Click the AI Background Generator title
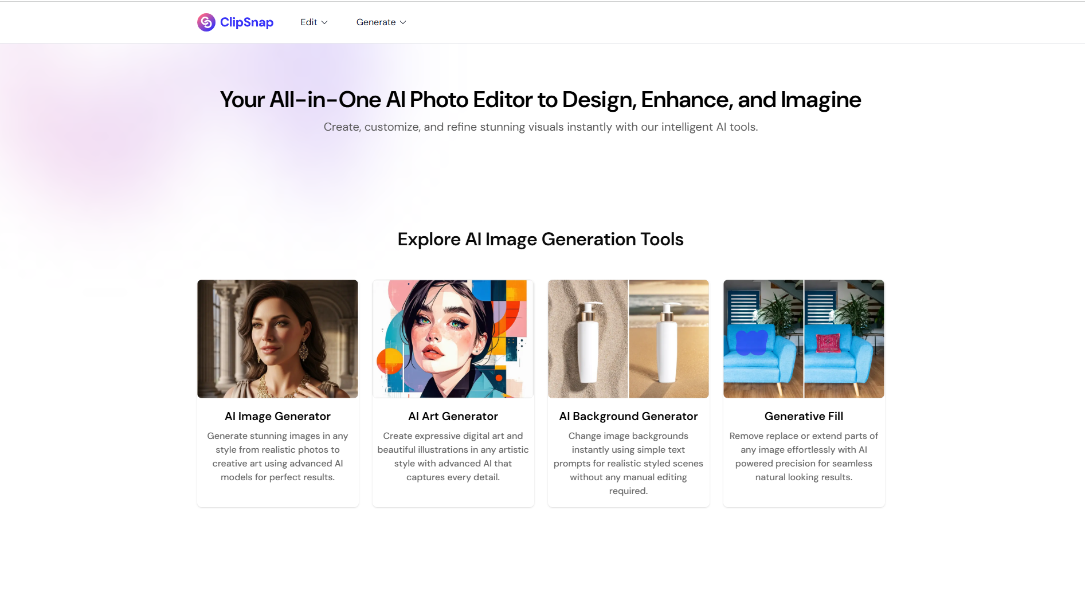The image size is (1085, 600). coord(628,416)
